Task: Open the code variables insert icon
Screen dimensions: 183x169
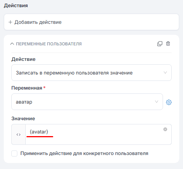Action: (18, 135)
